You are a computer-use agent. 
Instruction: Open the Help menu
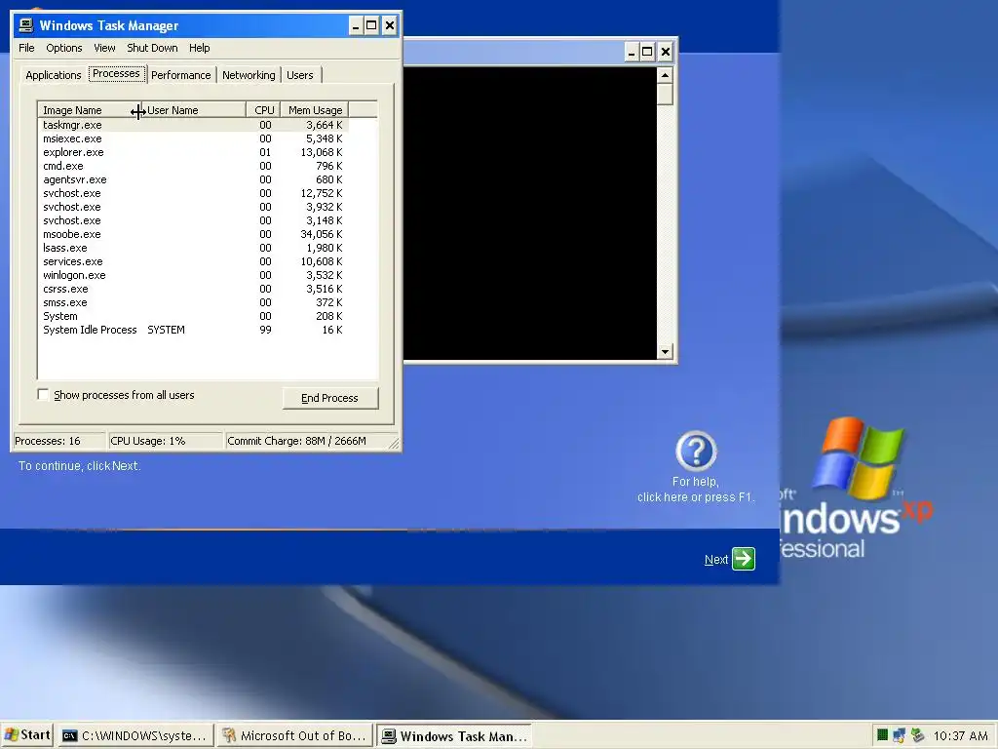tap(199, 48)
